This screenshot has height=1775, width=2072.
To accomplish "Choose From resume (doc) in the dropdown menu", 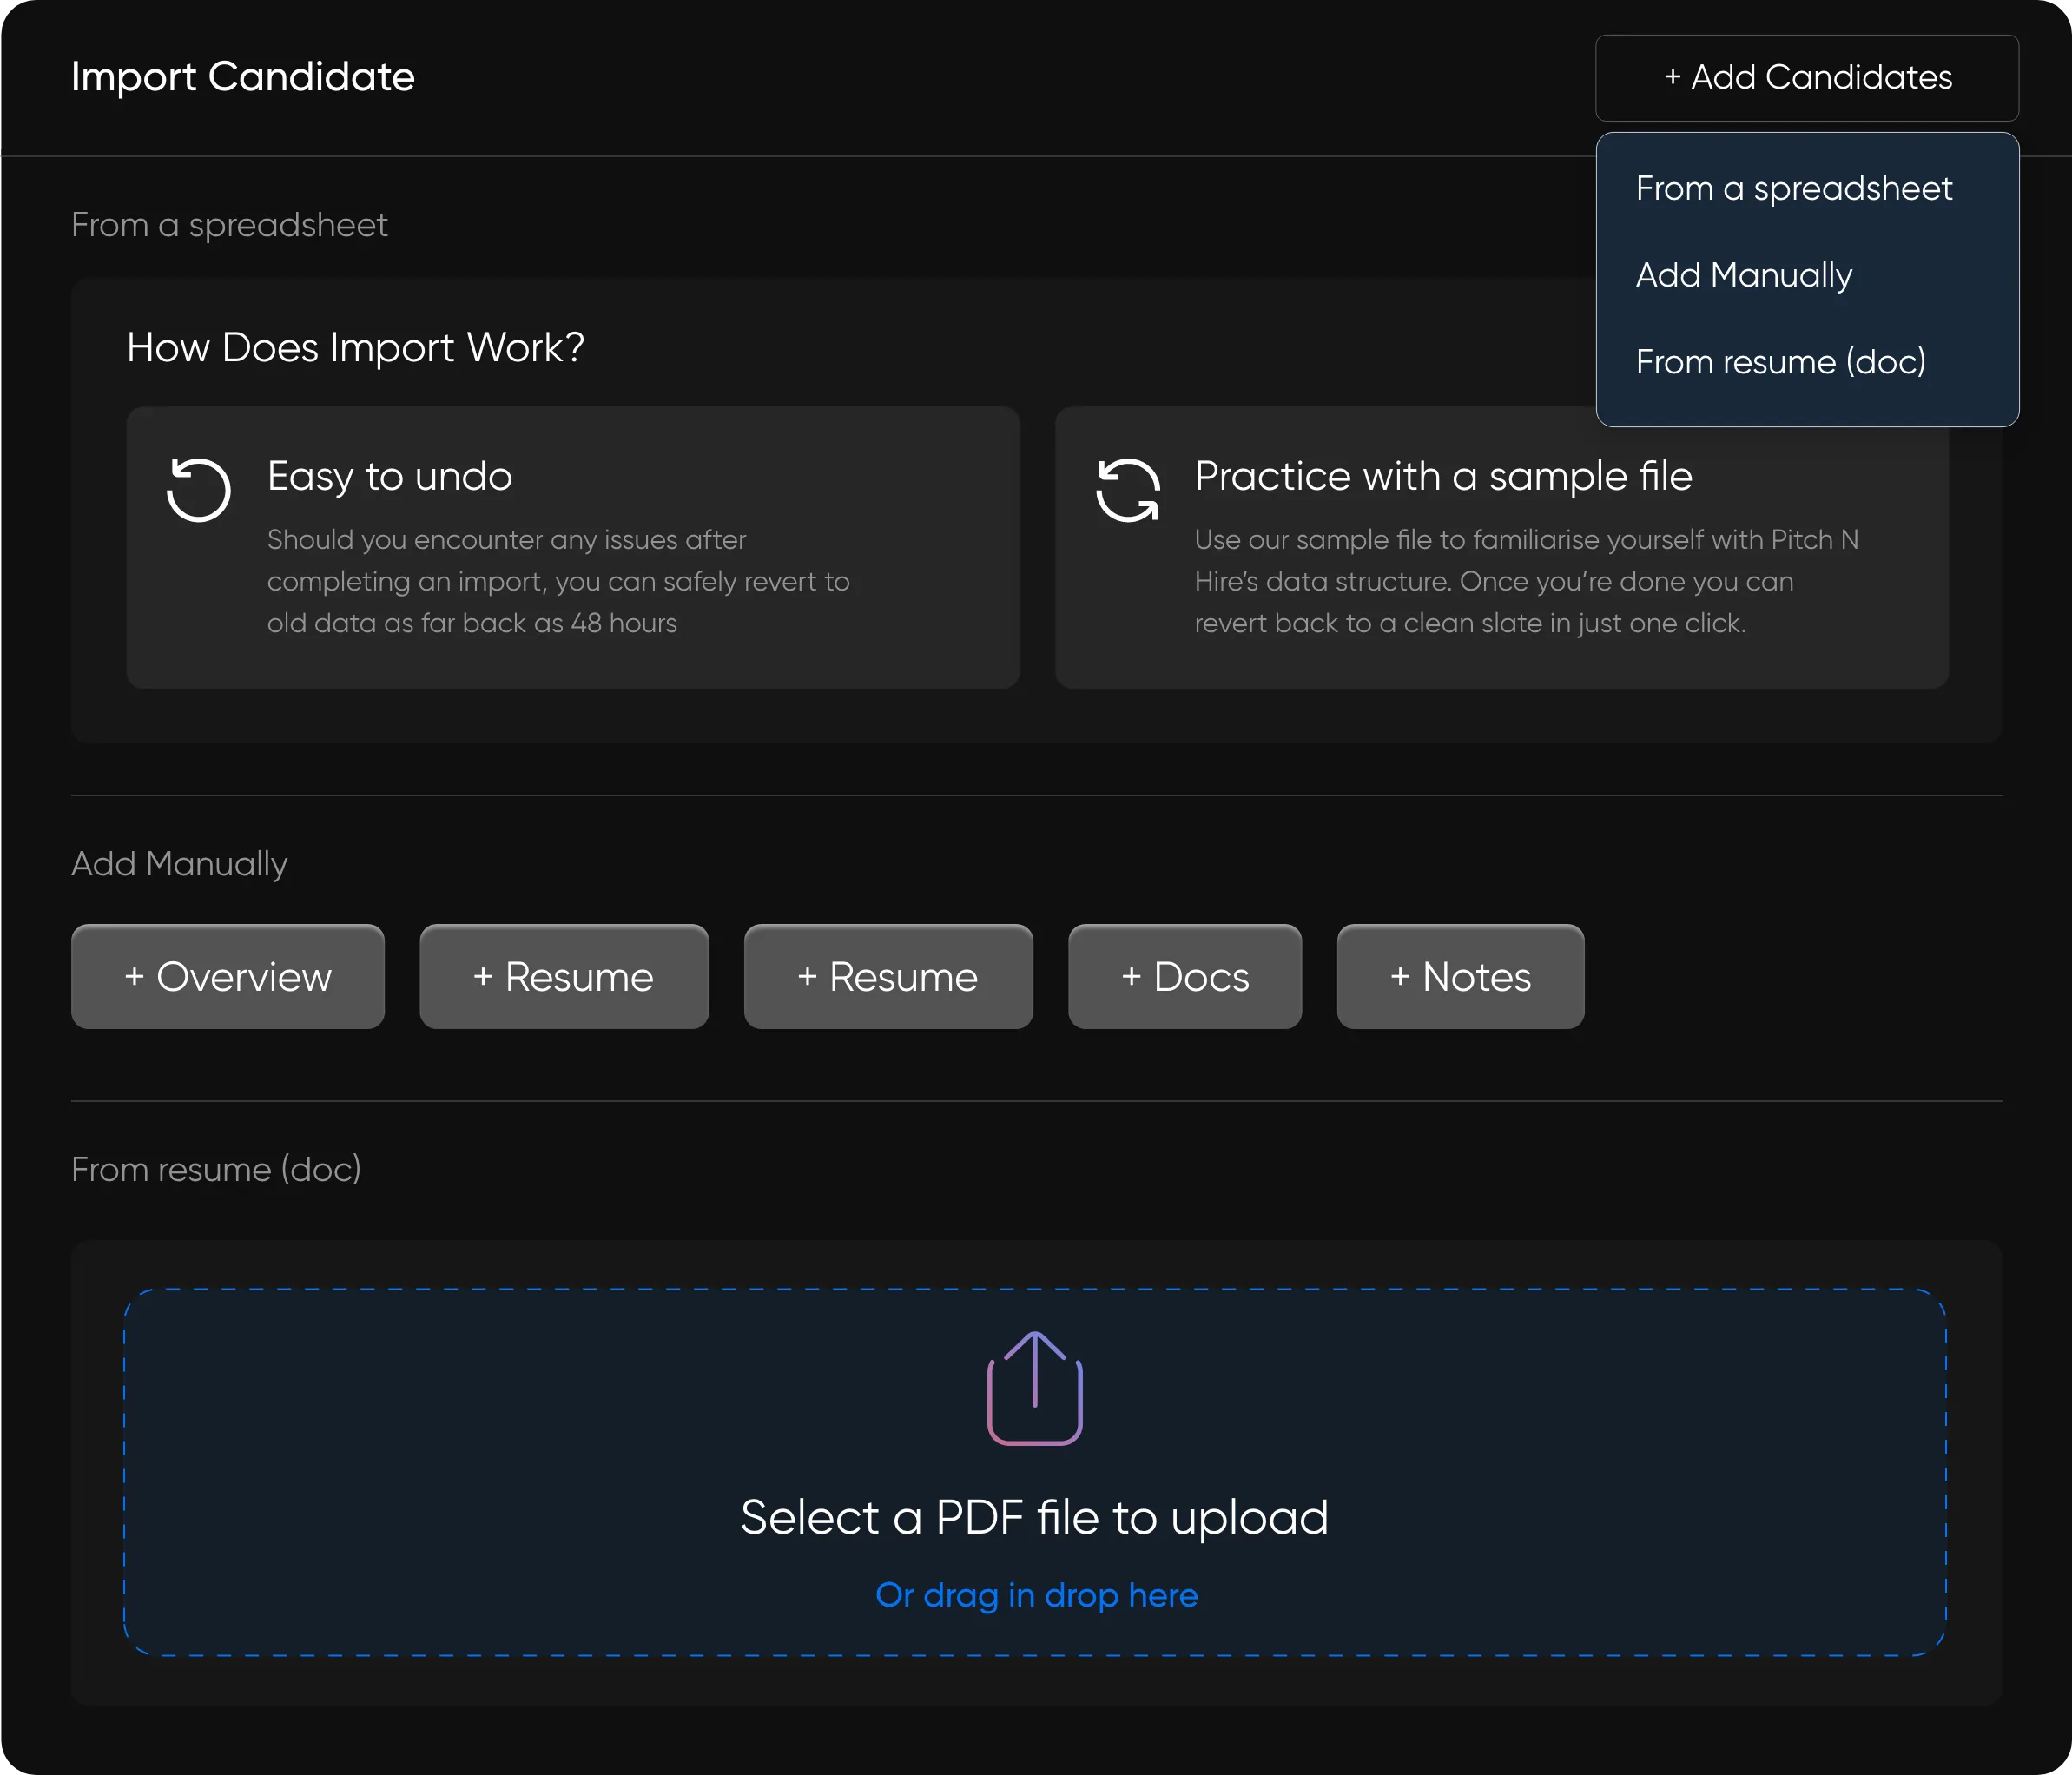I will [x=1781, y=361].
